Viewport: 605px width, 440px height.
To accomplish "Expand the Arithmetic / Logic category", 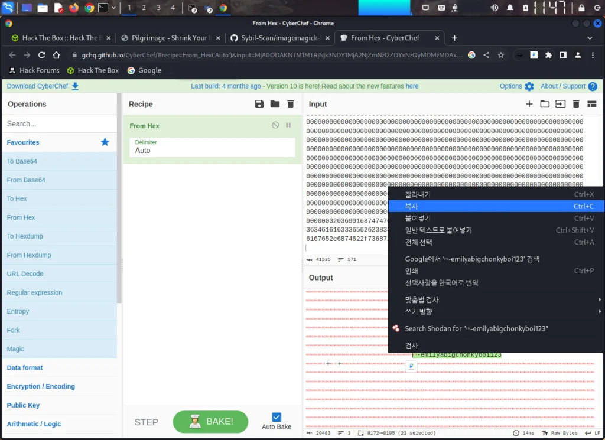I will point(60,424).
